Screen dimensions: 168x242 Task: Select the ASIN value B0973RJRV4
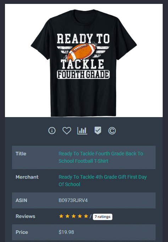pyautogui.click(x=73, y=200)
